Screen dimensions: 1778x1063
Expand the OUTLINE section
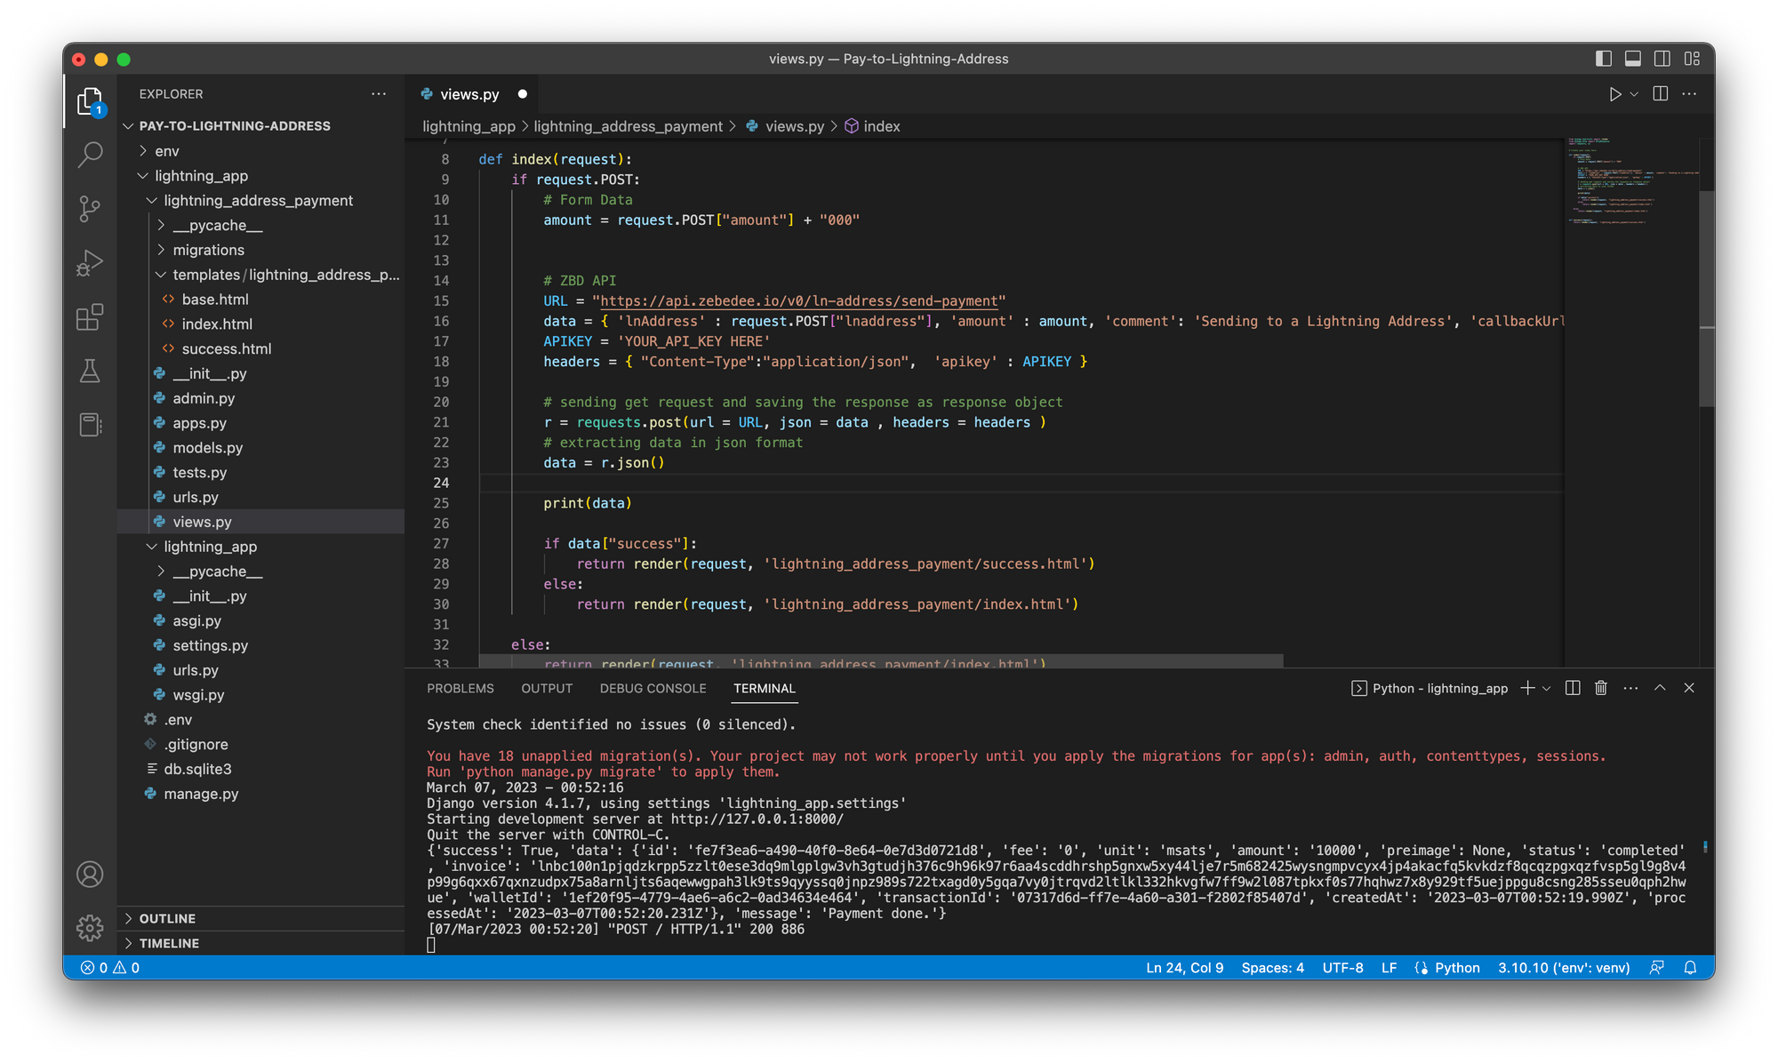click(167, 918)
